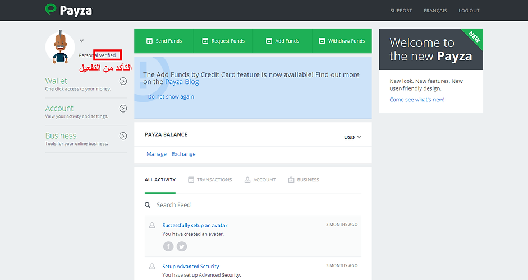Switch to the Business activity tab
Image resolution: width=528 pixels, height=280 pixels.
point(304,180)
